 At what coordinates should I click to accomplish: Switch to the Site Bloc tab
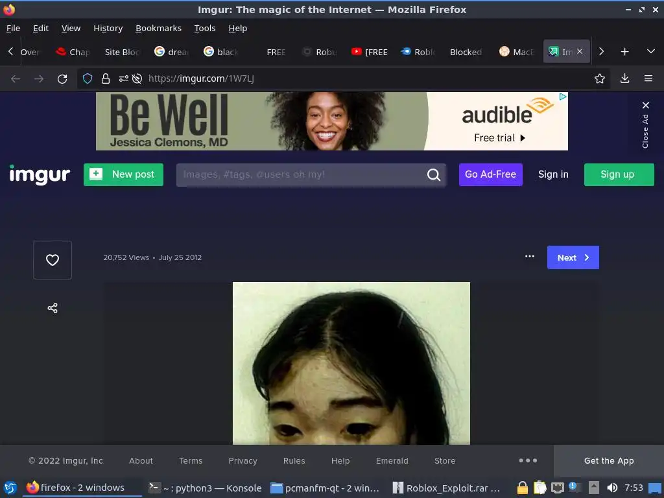coord(121,52)
